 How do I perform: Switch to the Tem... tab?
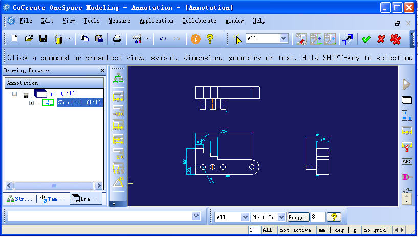(x=52, y=199)
